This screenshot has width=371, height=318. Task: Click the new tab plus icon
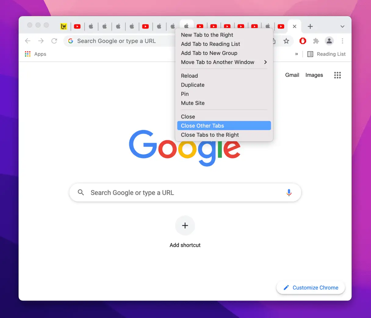pyautogui.click(x=310, y=27)
